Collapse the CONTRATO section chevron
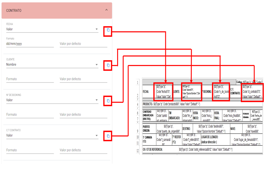This screenshot has height=169, width=265. (106, 10)
